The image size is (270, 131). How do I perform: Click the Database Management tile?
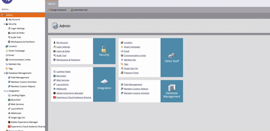point(172,91)
